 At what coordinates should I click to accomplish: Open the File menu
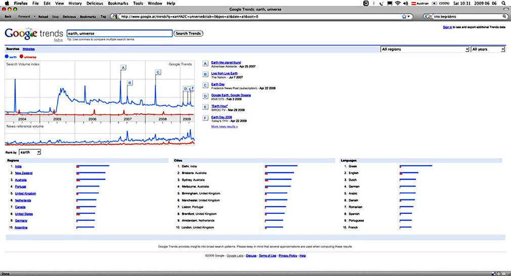(35, 3)
